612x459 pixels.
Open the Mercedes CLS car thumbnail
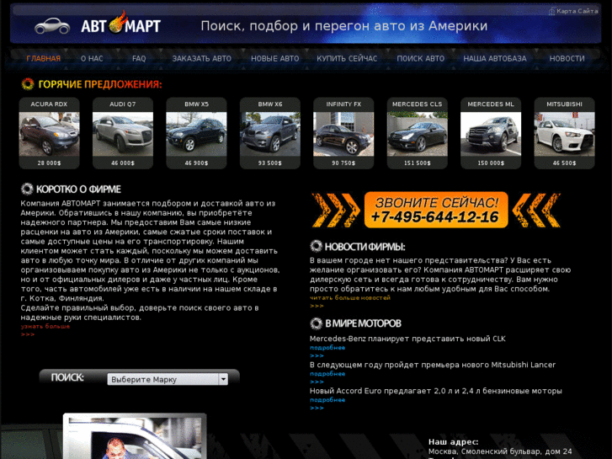[x=418, y=134]
